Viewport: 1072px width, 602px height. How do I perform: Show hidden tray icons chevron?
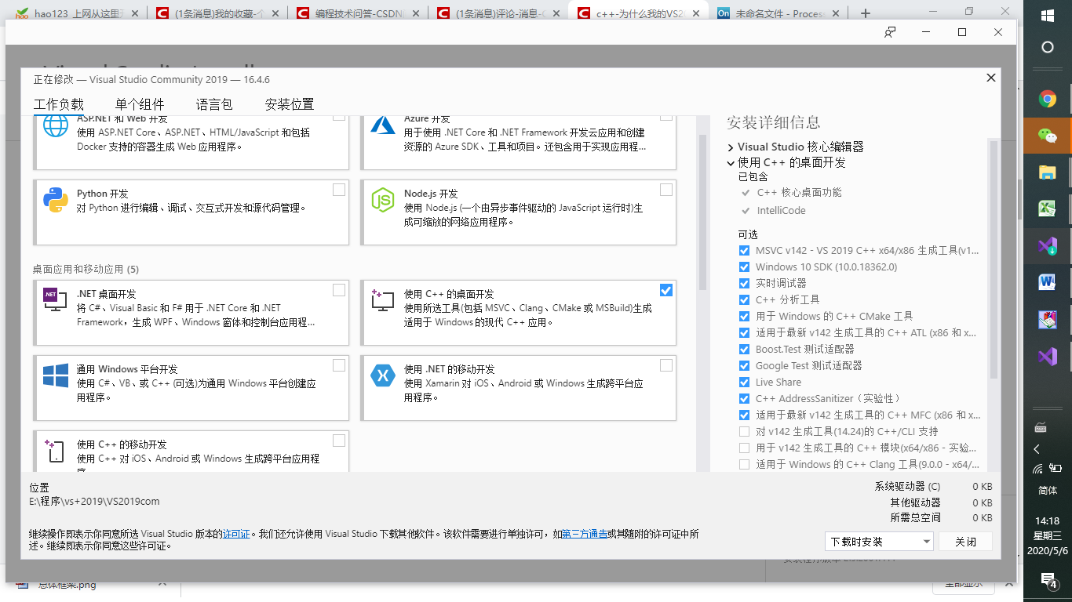tap(1037, 449)
